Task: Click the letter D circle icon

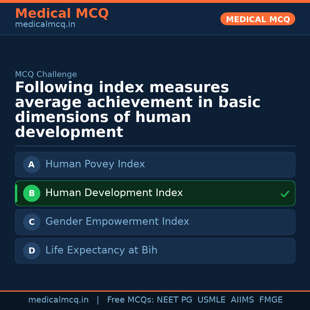Action: pyautogui.click(x=32, y=251)
